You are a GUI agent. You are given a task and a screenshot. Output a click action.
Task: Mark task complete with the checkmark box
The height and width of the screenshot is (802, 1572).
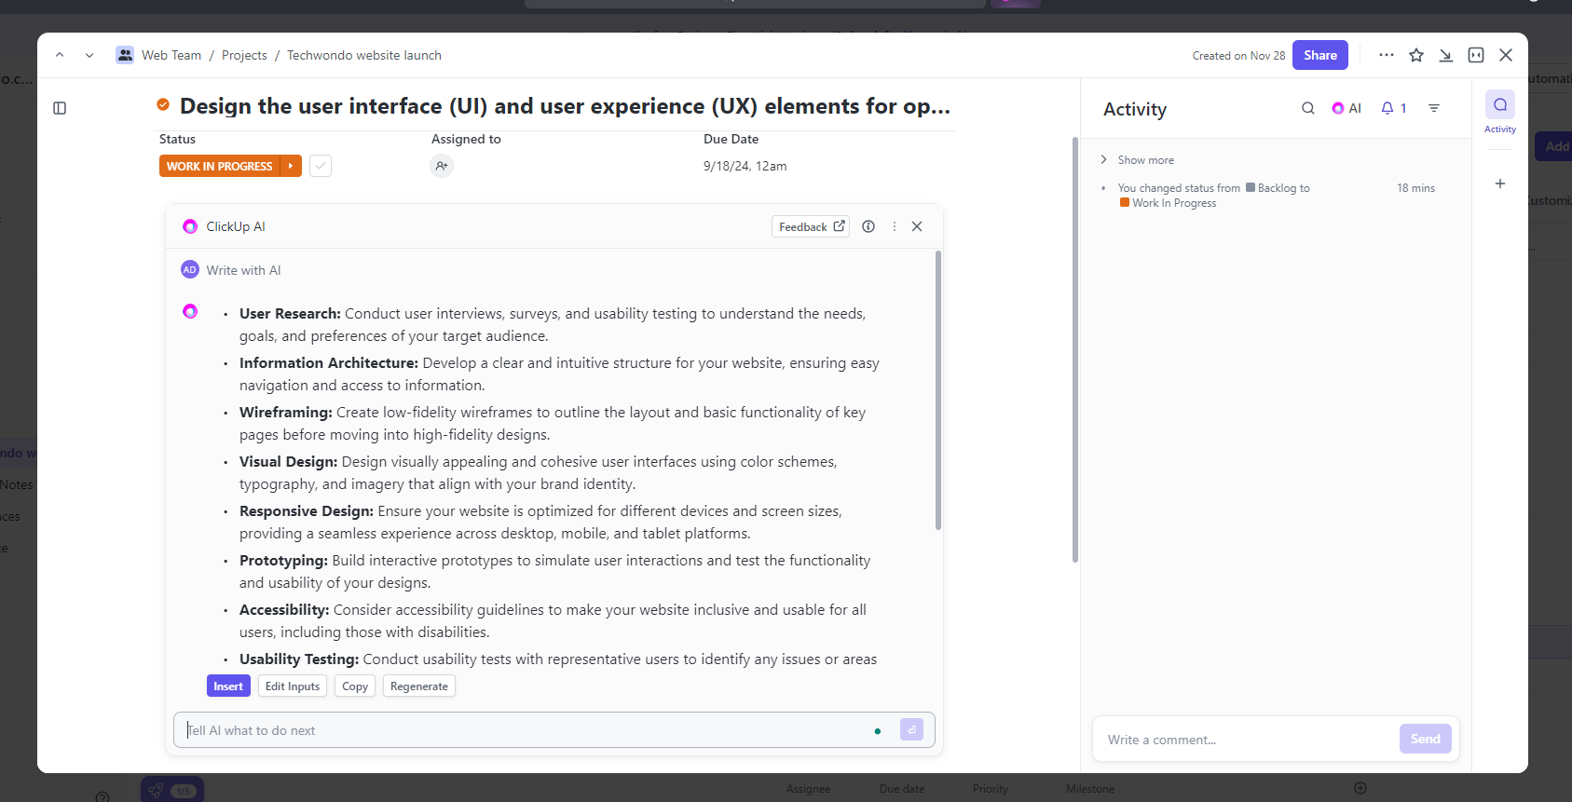click(x=321, y=166)
